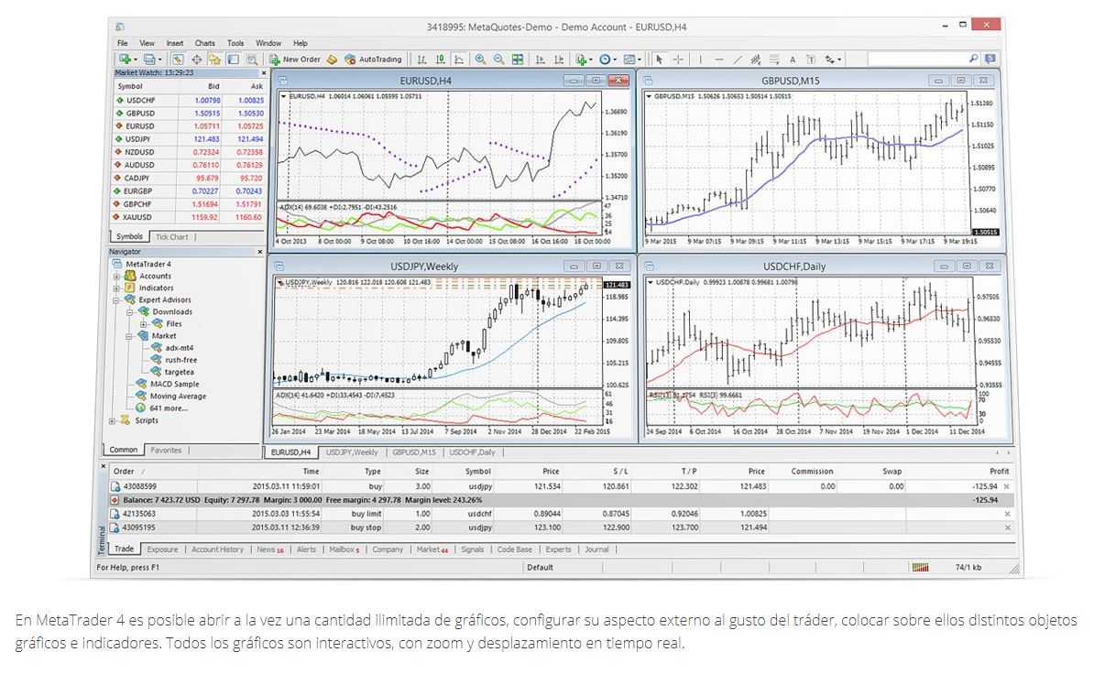The image size is (1094, 674).
Task: Select XAUUSD row in Market Watch
Action: (x=189, y=217)
